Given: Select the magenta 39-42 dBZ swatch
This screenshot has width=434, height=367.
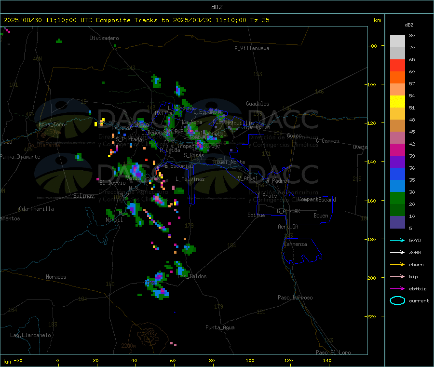Looking at the screenshot, I should (x=397, y=150).
